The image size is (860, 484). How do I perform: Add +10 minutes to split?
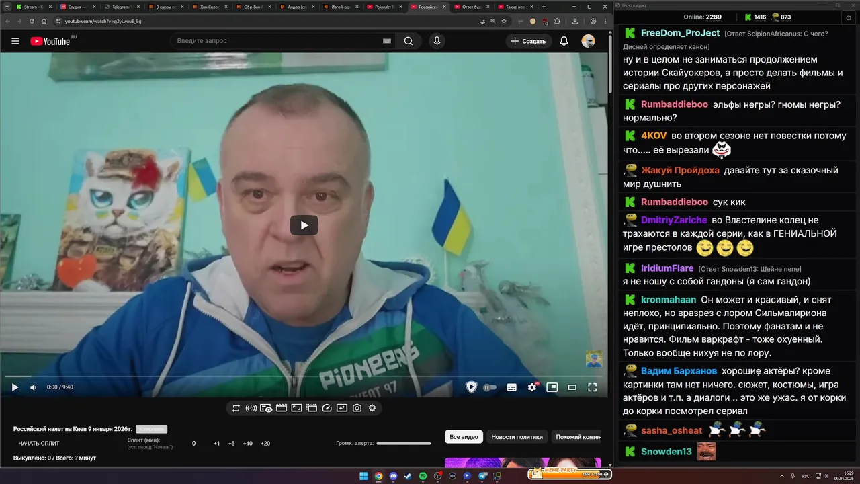[248, 444]
